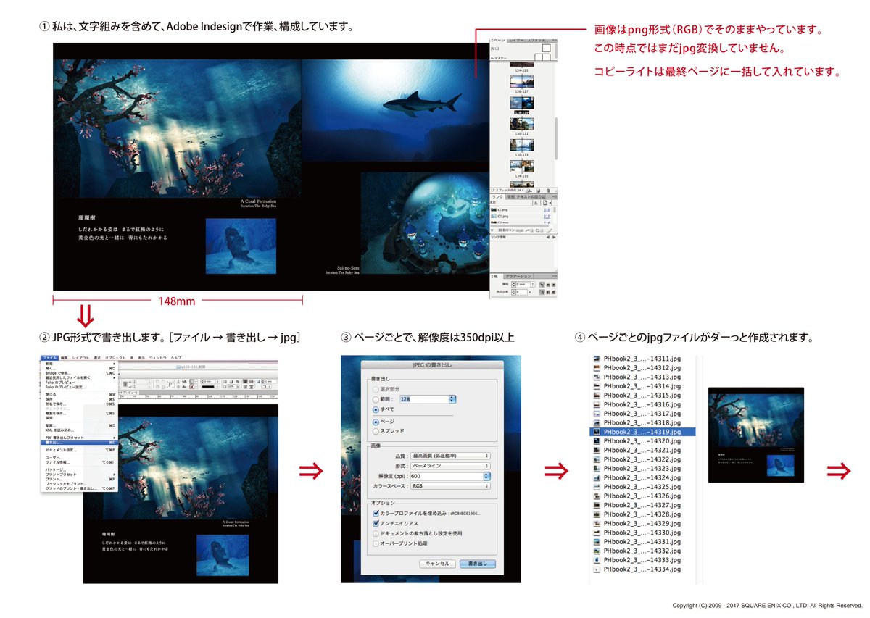Select the 範囲 (range) radio button
The image size is (870, 618).
pyautogui.click(x=375, y=399)
